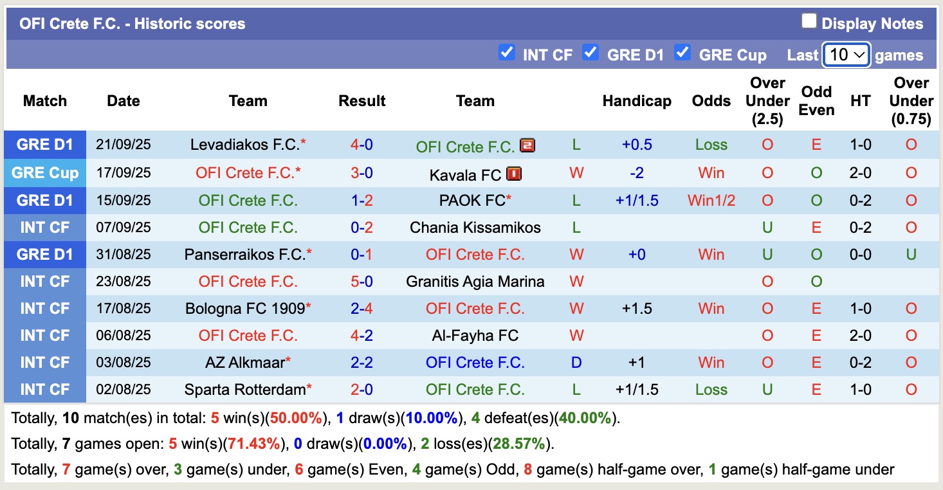Open the last games count dropdown
This screenshot has height=490, width=943.
click(x=846, y=55)
